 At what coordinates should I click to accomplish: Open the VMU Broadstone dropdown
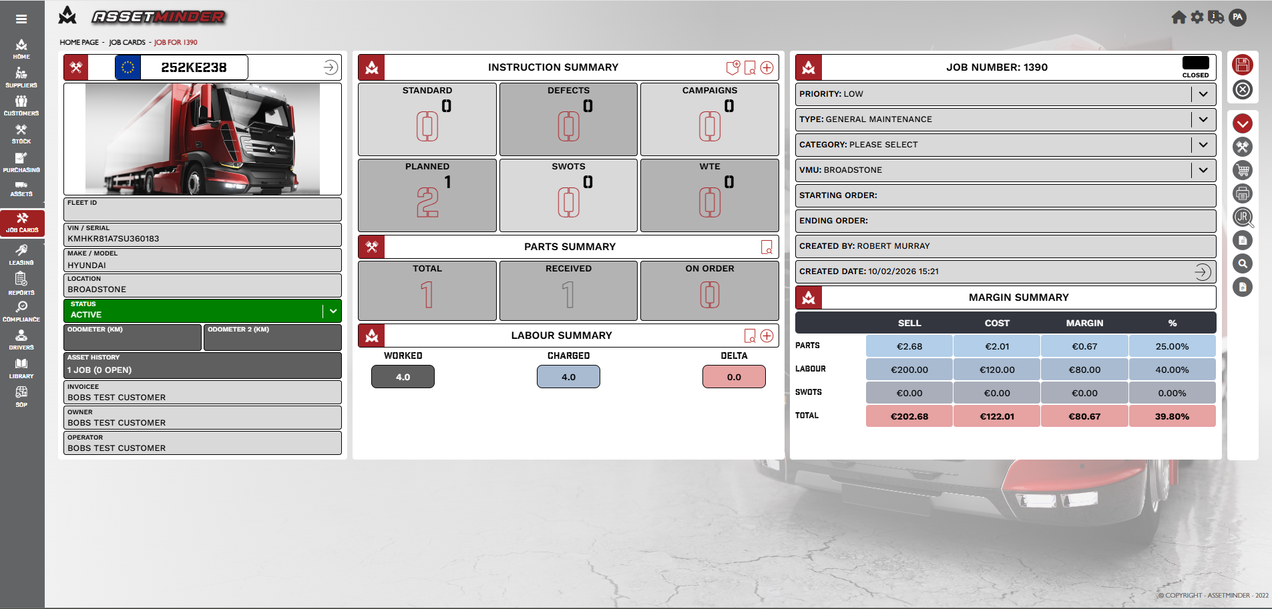click(1203, 170)
